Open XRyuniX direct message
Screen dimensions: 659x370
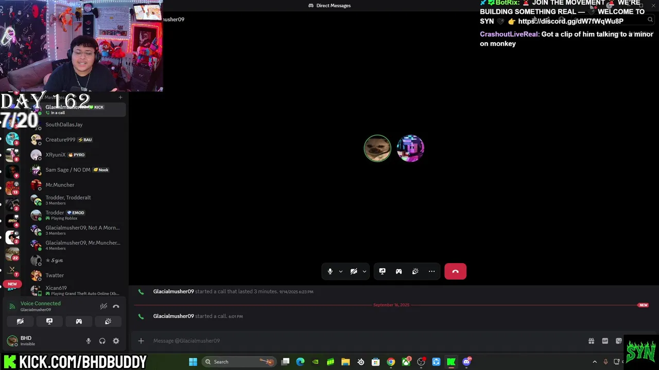(x=77, y=155)
